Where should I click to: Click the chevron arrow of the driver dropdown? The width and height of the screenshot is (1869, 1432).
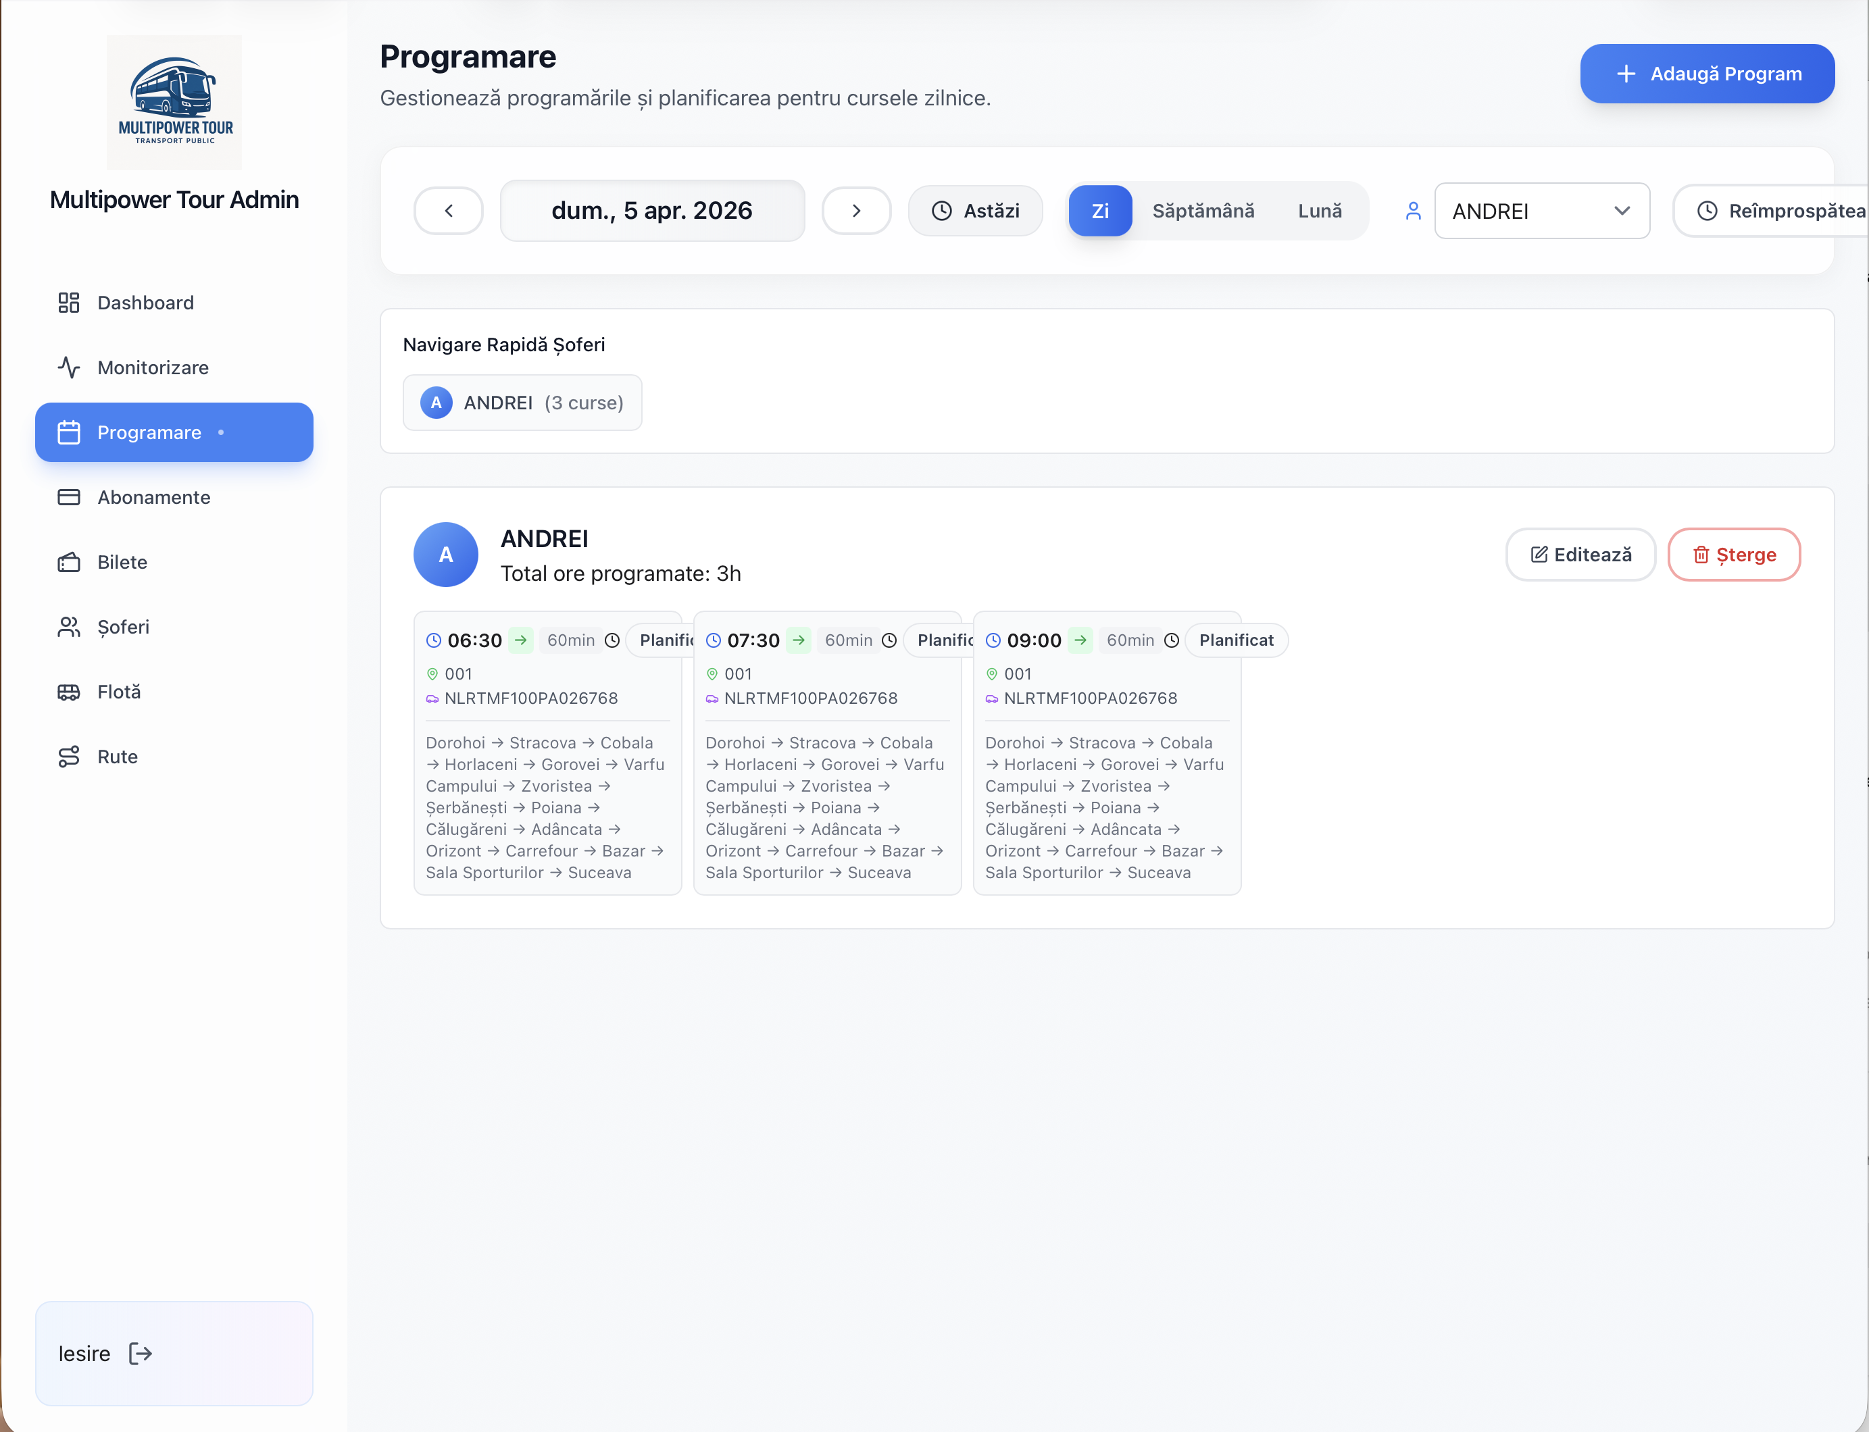(1622, 211)
